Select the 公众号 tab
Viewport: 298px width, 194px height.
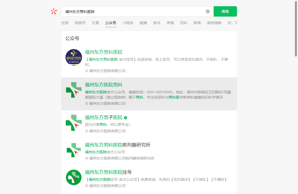(111, 23)
